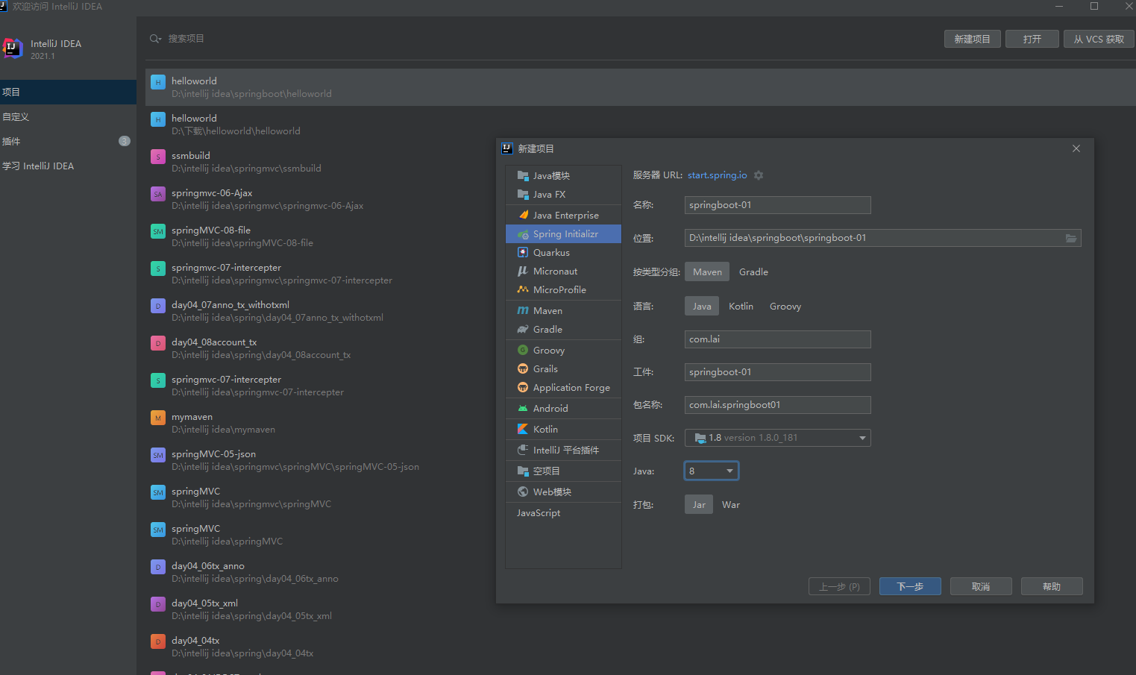Image resolution: width=1136 pixels, height=675 pixels.
Task: Open the day04_05tx_xml project
Action: coord(321,609)
